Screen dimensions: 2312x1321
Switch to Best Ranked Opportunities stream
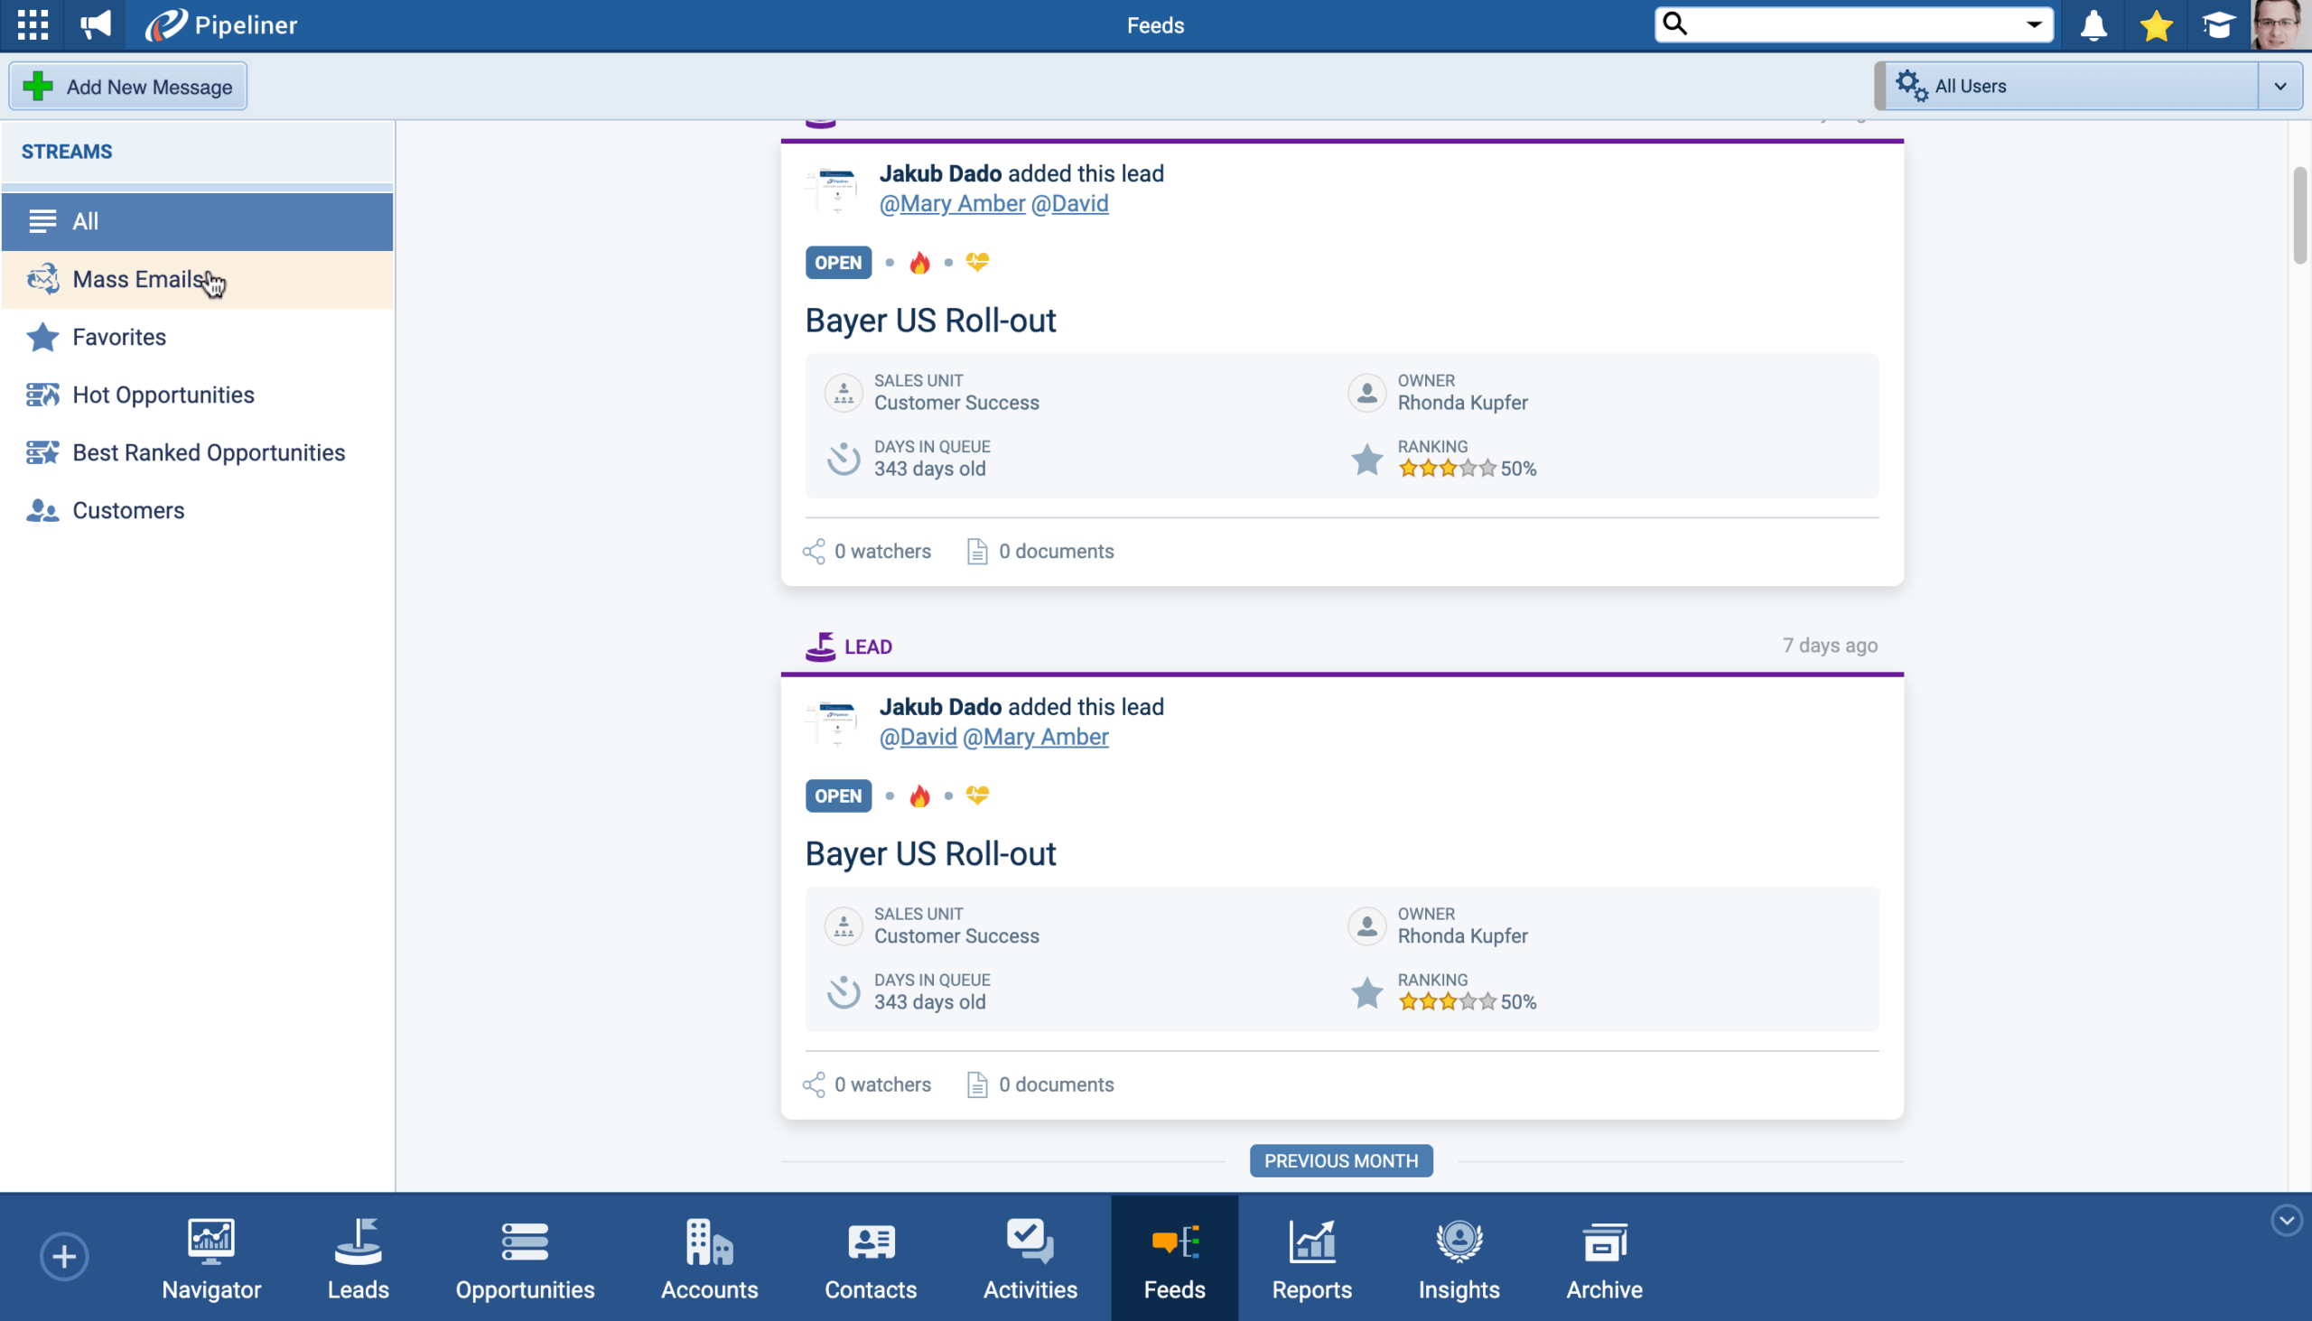click(x=209, y=452)
